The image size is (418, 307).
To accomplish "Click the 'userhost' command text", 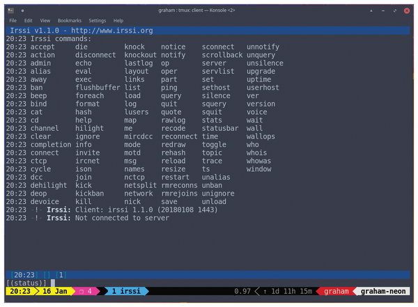I will [x=263, y=88].
